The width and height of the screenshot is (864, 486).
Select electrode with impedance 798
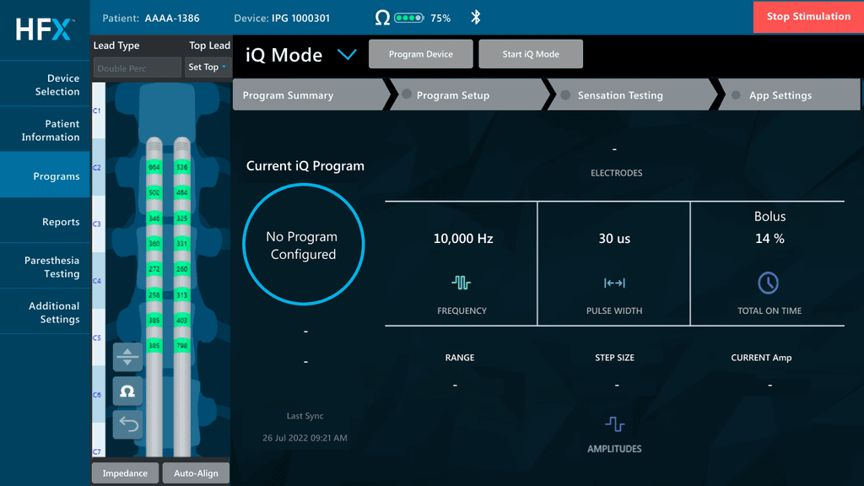[x=182, y=346]
